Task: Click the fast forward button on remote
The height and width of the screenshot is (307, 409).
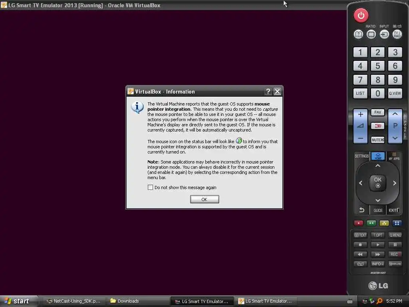Action: point(378,254)
